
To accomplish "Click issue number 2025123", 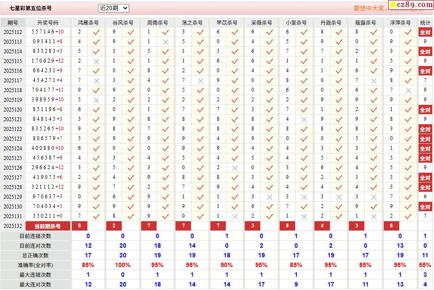I will [13, 138].
